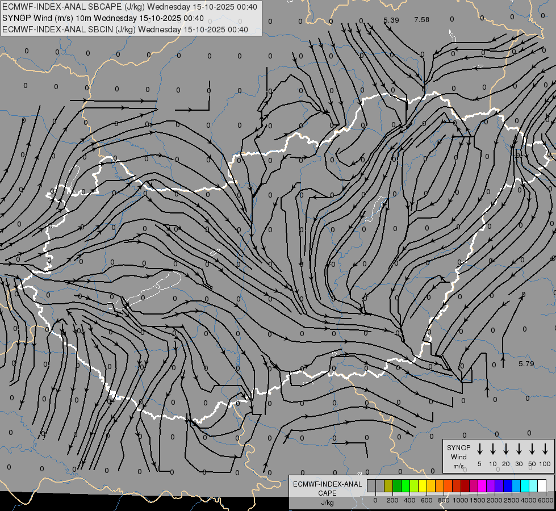Viewport: 556px width, 511px height.
Task: Click the CAPE scale label 2500
Action: coord(512,500)
